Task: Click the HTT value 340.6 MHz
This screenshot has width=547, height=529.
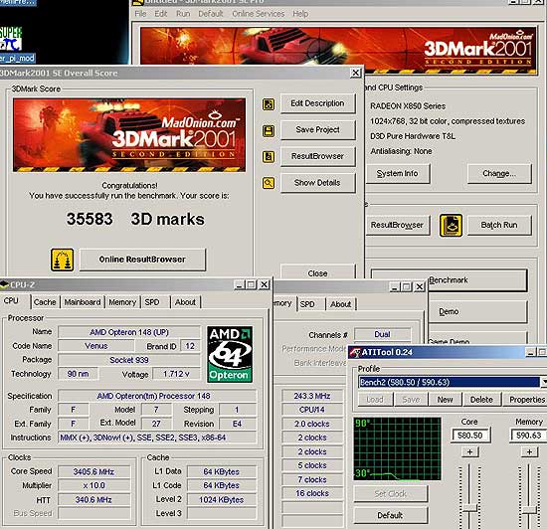Action: coord(93,500)
